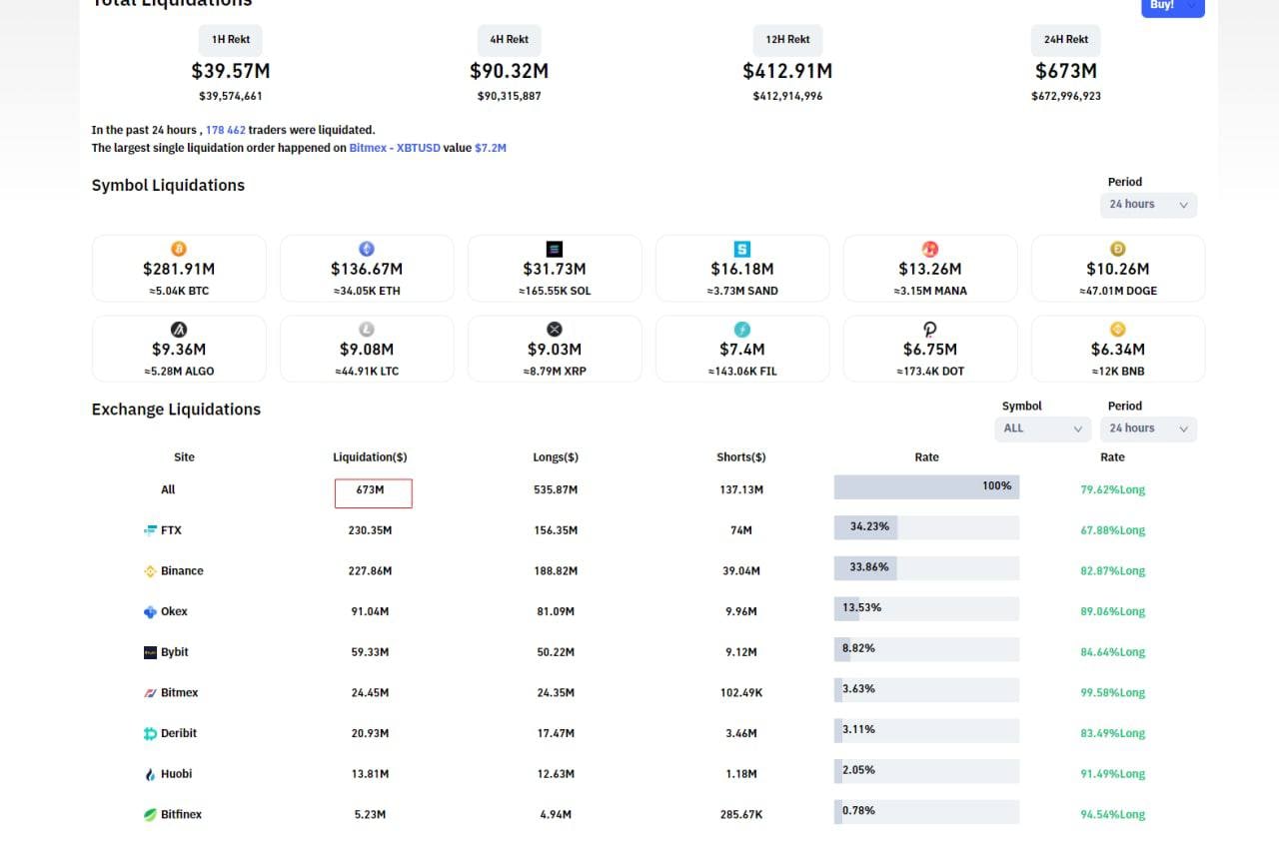Click the $7.2M liquidation value link

491,148
